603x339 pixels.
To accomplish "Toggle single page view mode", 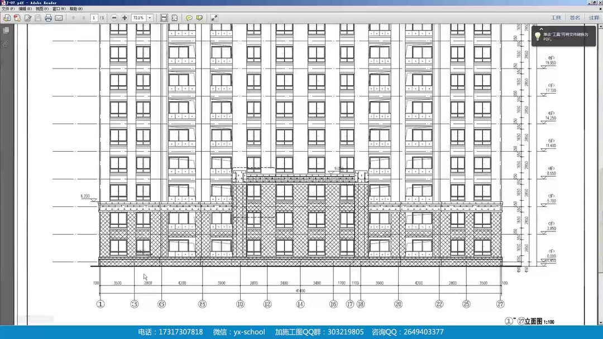I will coord(163,17).
